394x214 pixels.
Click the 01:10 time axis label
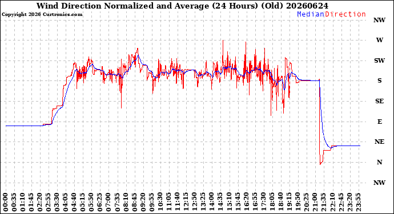tap(23, 203)
